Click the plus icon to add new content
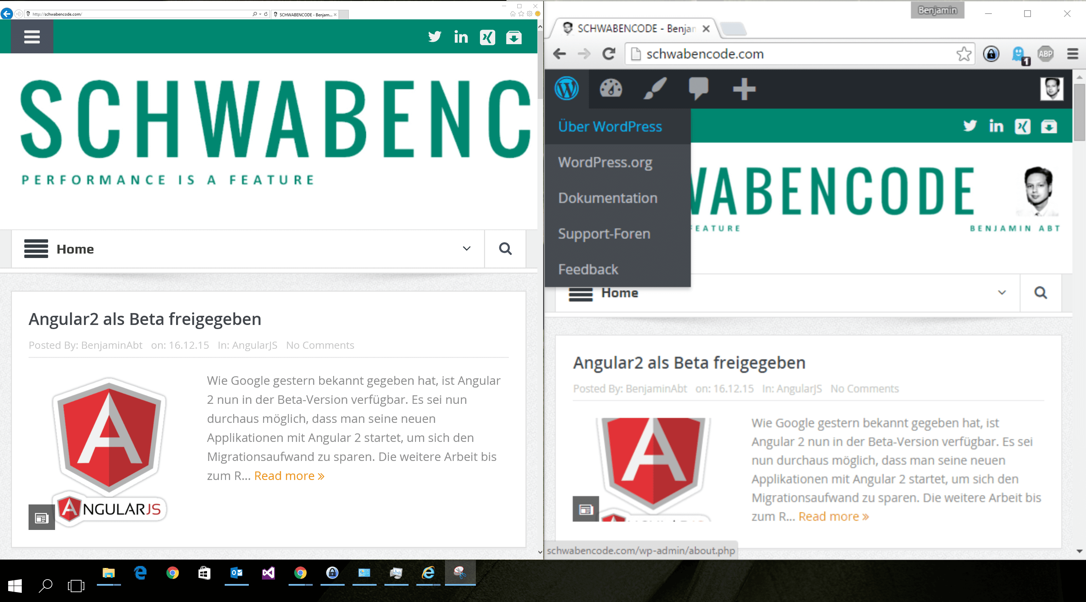This screenshot has width=1086, height=602. (744, 89)
